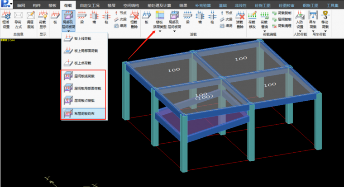Choose 层间板点荷载 from the dropdown menu
This screenshot has height=187, width=344.
click(85, 101)
